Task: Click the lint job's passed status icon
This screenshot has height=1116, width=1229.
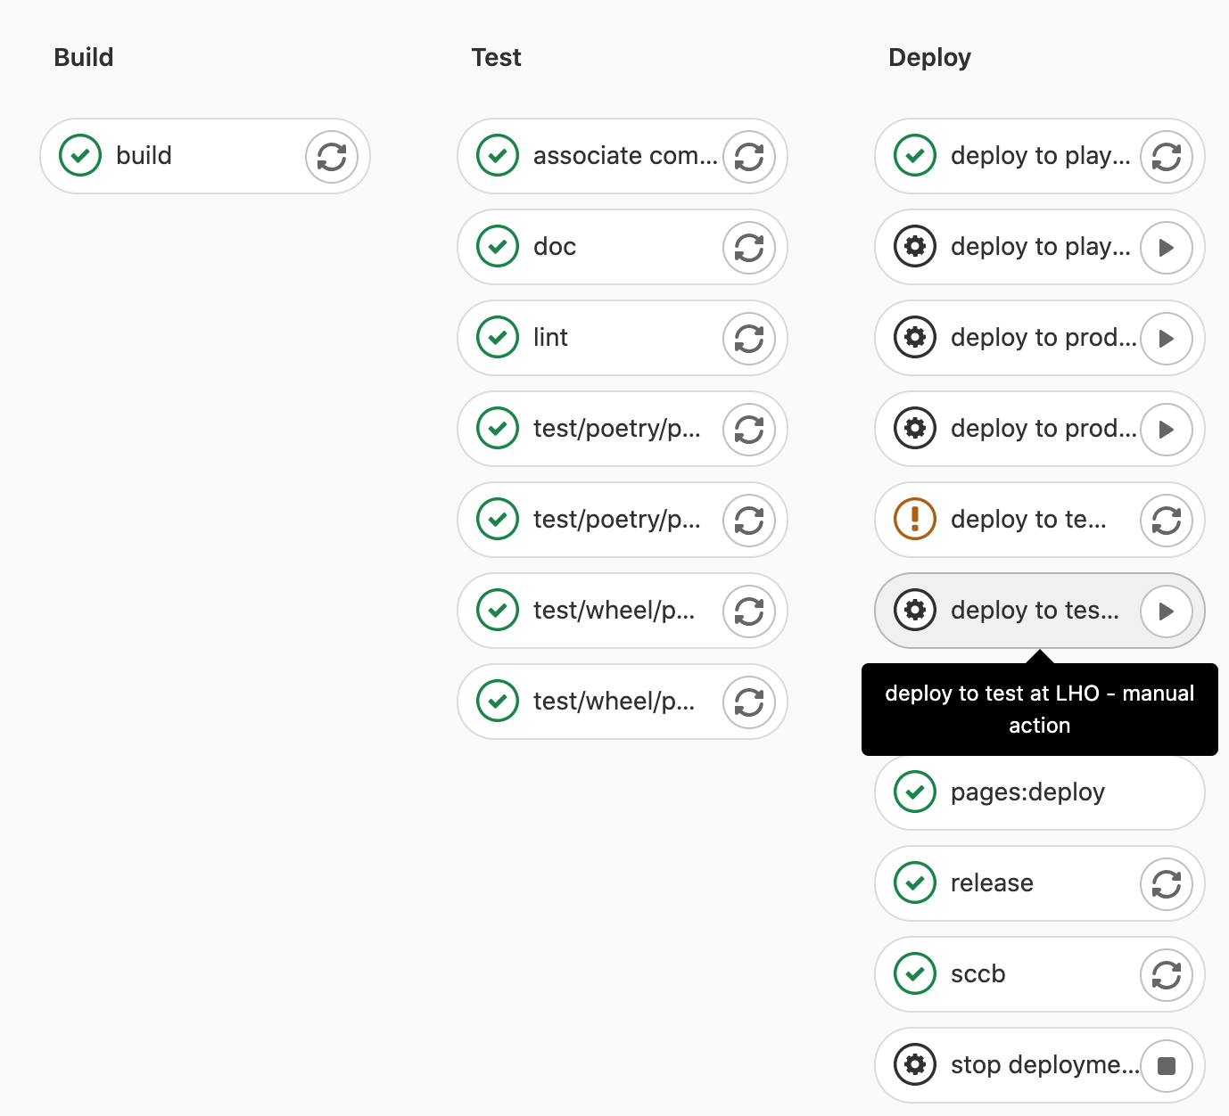Action: (x=498, y=338)
